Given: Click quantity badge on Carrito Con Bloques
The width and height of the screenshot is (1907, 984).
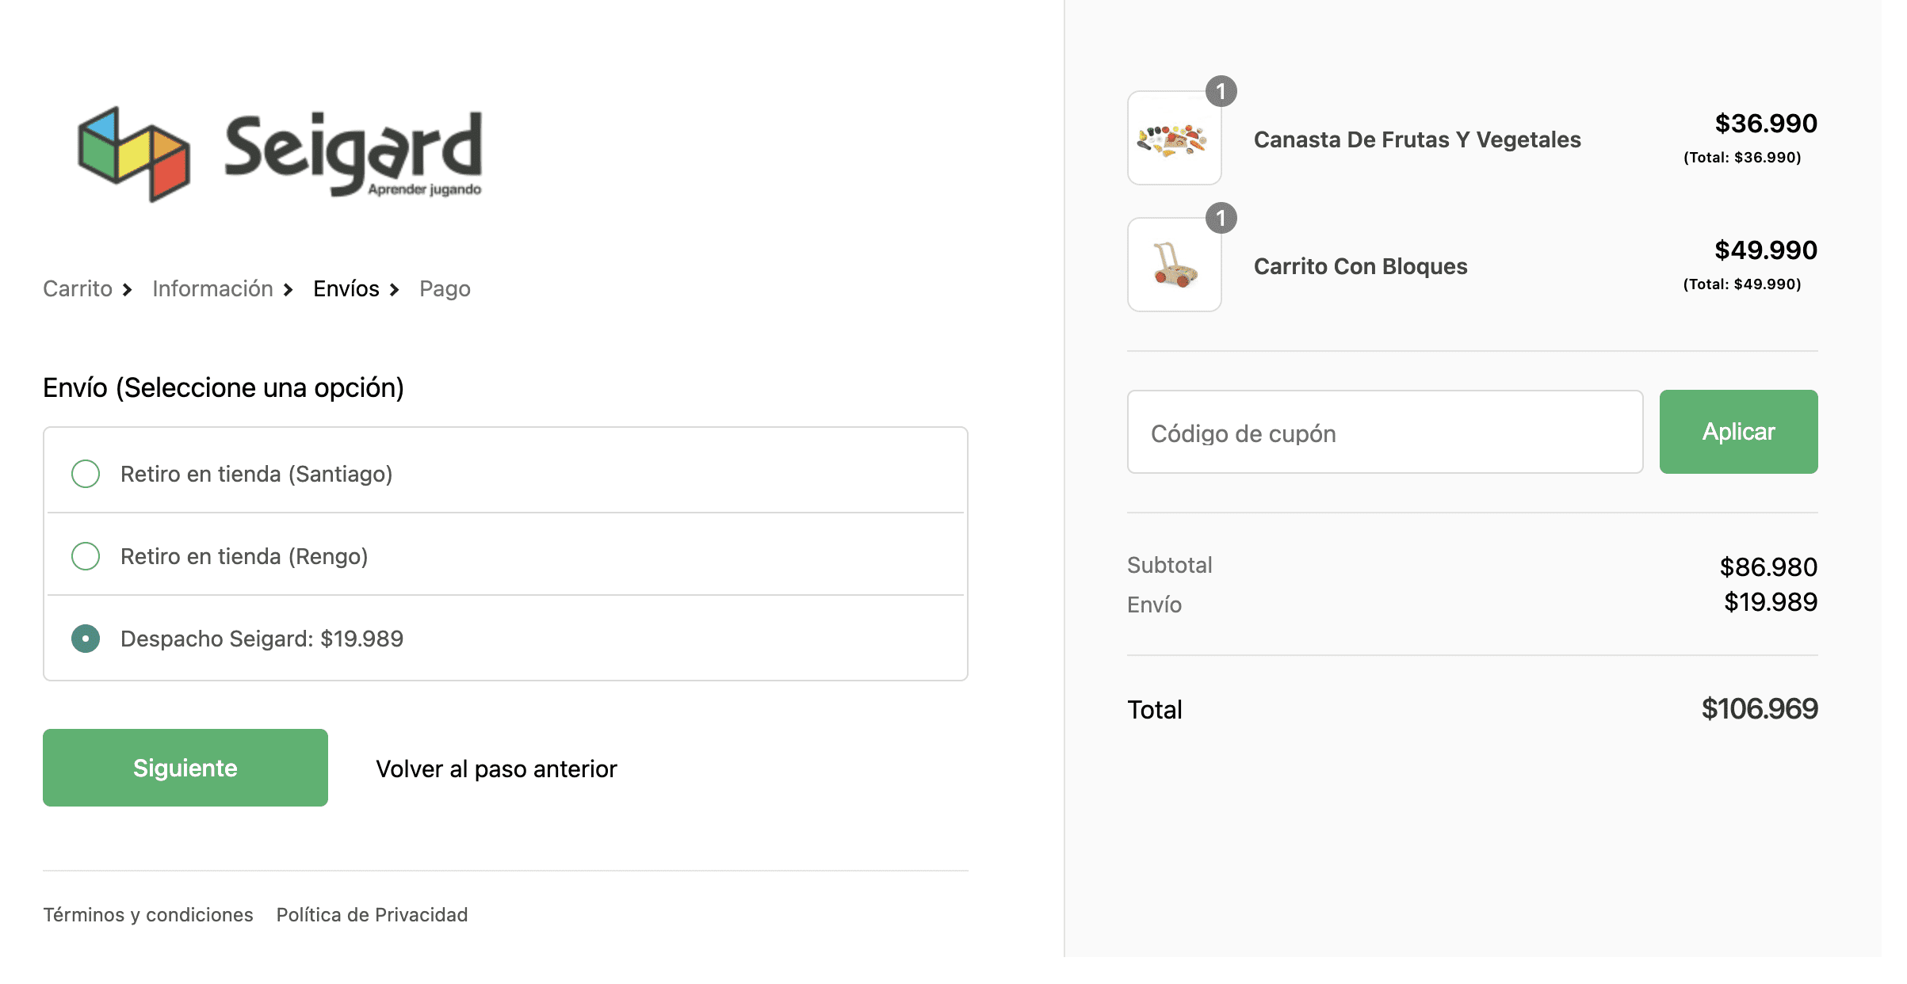Looking at the screenshot, I should click(x=1221, y=219).
